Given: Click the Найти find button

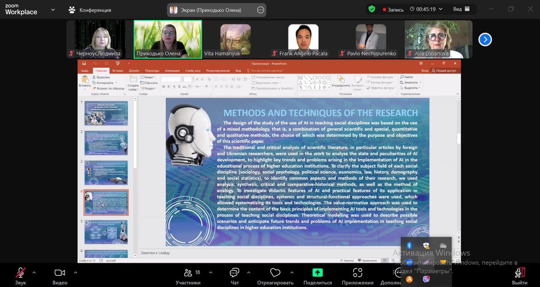Looking at the screenshot, I should tap(407, 77).
